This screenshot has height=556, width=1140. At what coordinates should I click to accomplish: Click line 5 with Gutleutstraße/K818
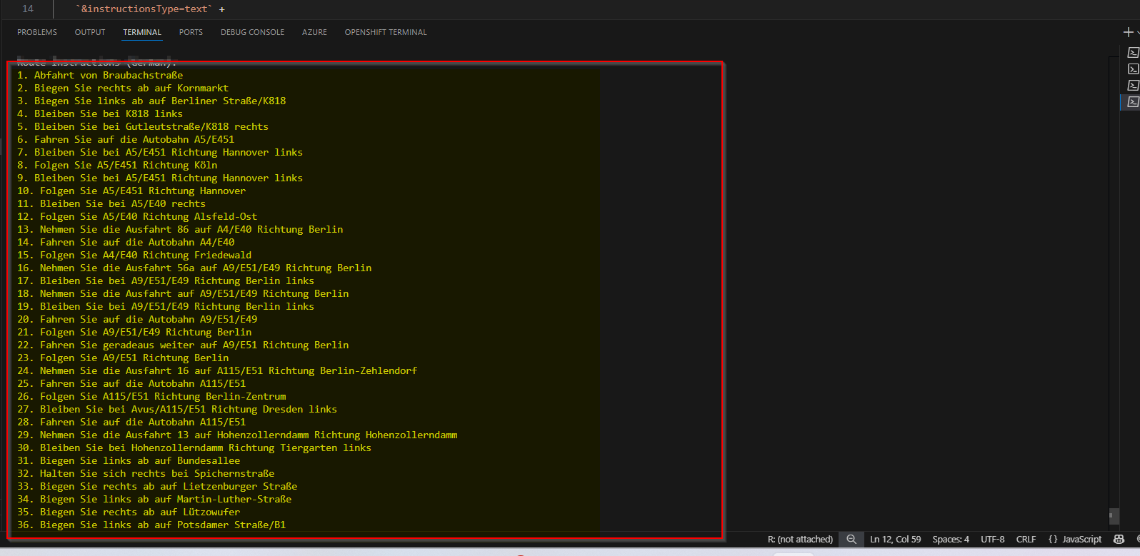point(143,126)
